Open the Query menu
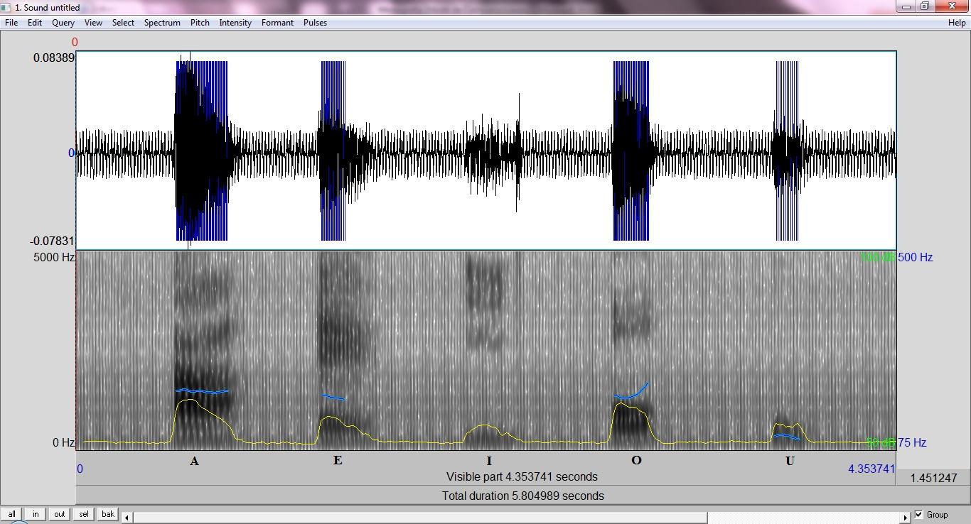Viewport: 971px width, 524px height. click(x=63, y=23)
